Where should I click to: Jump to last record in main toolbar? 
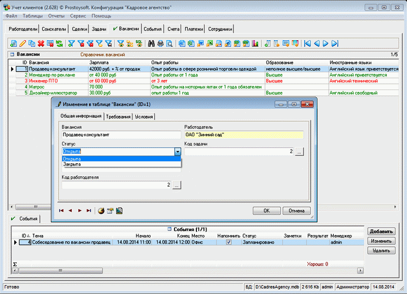click(x=335, y=44)
